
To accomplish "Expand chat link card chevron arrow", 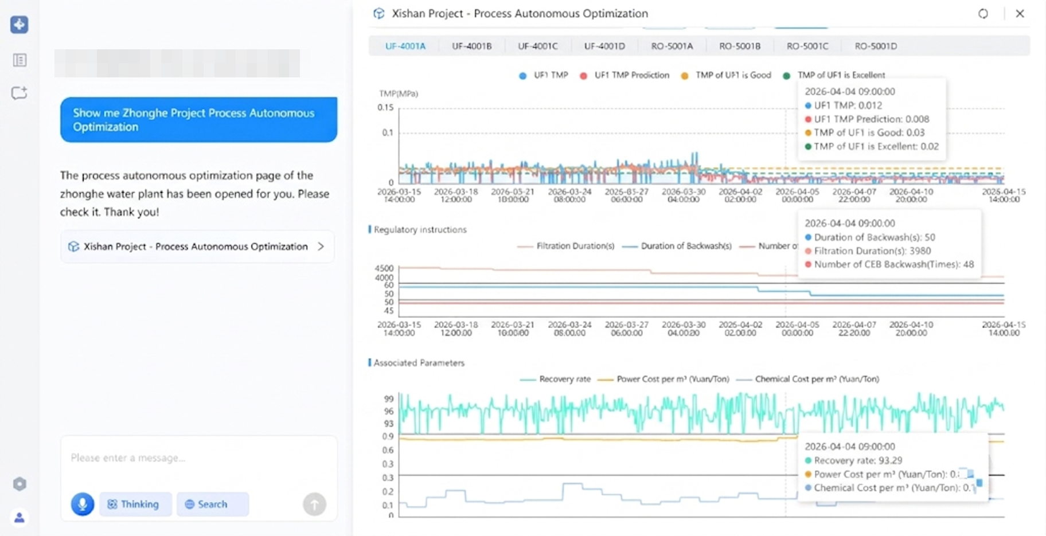I will point(321,247).
